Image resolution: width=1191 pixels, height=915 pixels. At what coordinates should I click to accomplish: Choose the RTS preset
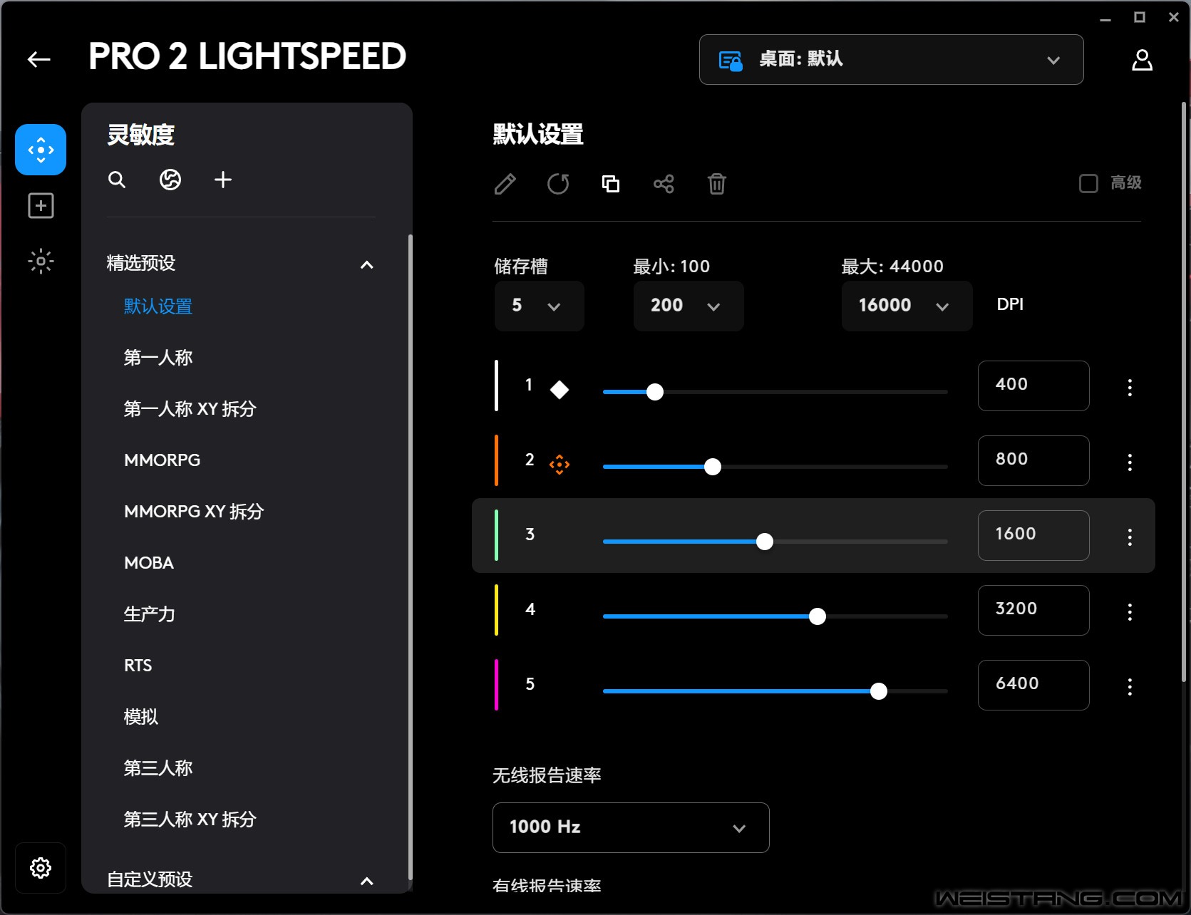click(x=138, y=666)
